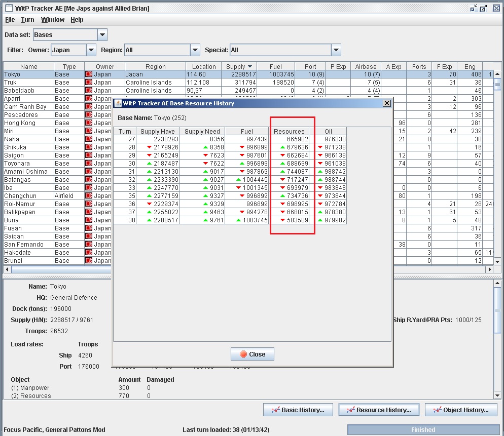Select the San Fernando base row
Screen dimensions: 504x436
pos(57,244)
